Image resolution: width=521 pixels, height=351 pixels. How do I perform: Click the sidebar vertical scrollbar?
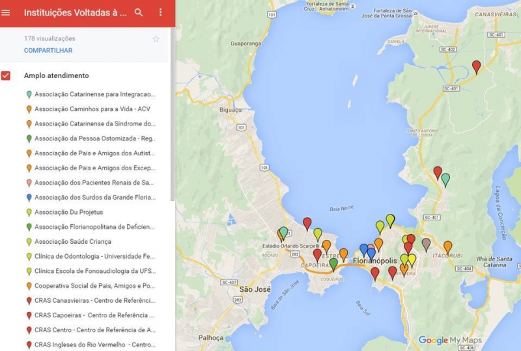click(173, 114)
